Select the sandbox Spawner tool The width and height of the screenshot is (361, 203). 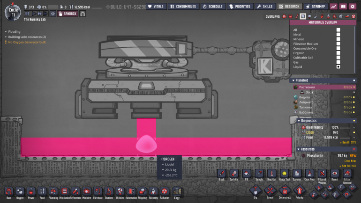[x=297, y=175]
